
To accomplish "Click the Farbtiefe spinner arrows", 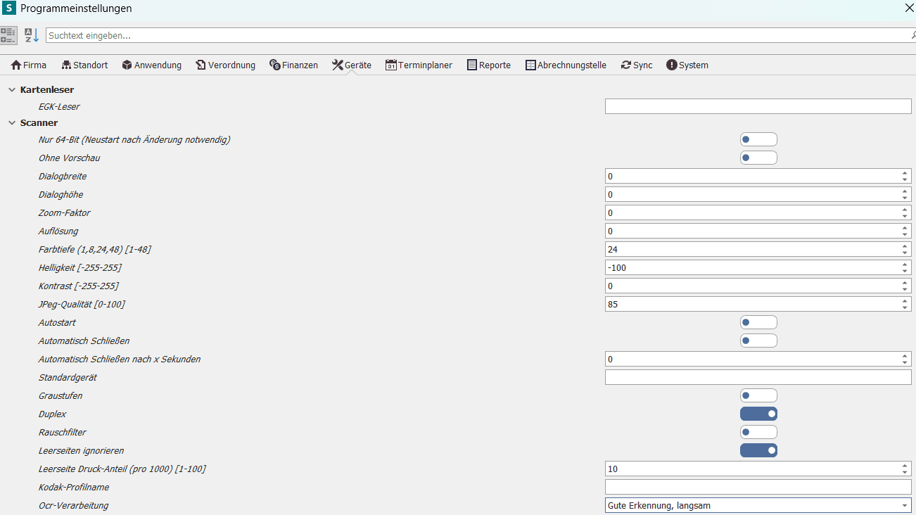I will [905, 249].
